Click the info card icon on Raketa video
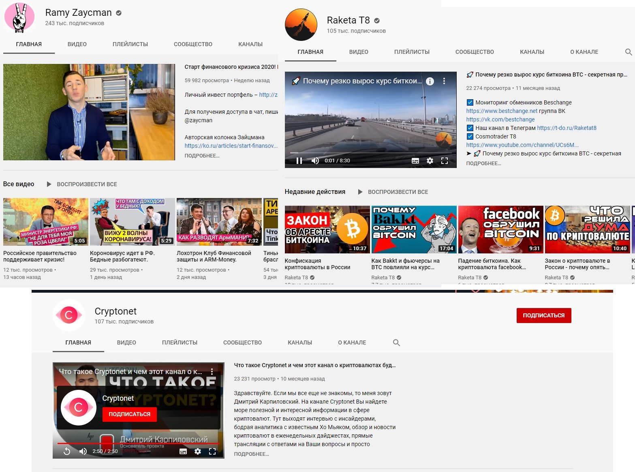The height and width of the screenshot is (472, 635). click(x=430, y=81)
